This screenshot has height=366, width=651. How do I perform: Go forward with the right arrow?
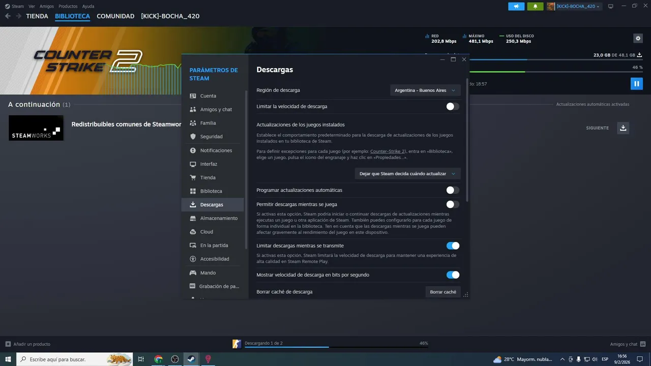pos(18,16)
